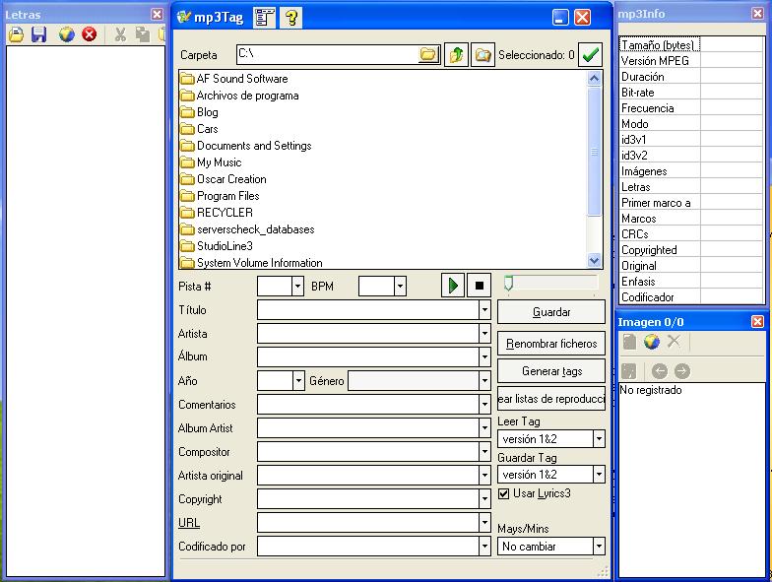The width and height of the screenshot is (772, 582).
Task: Play the selected track
Action: (x=453, y=286)
